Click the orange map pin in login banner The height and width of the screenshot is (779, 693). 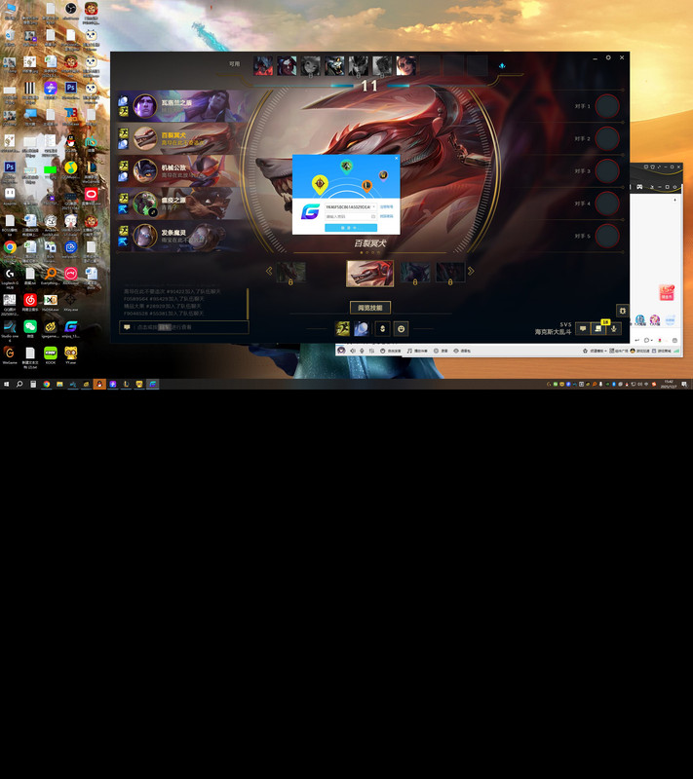tap(366, 186)
